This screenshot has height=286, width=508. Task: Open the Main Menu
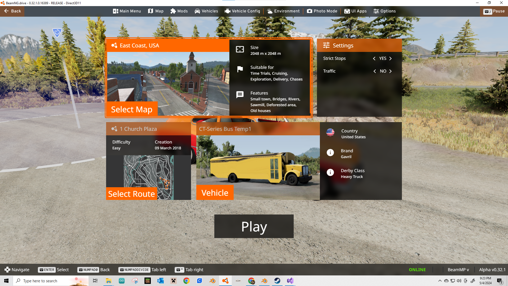127,11
